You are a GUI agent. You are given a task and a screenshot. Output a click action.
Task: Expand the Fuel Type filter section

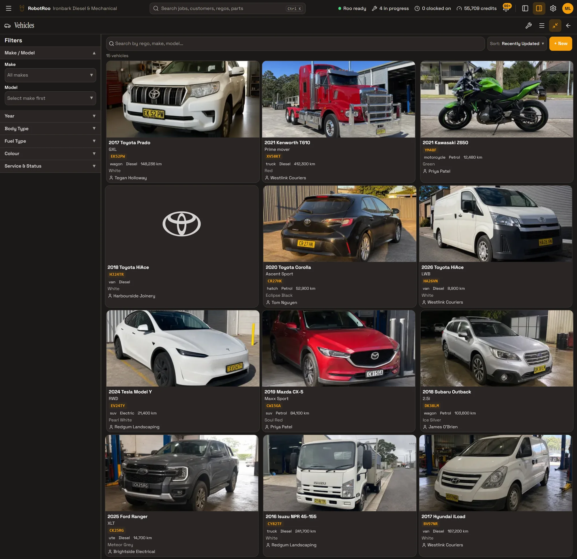tap(50, 141)
